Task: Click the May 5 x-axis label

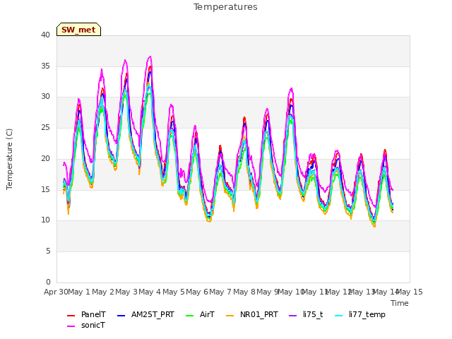Action: click(x=174, y=292)
